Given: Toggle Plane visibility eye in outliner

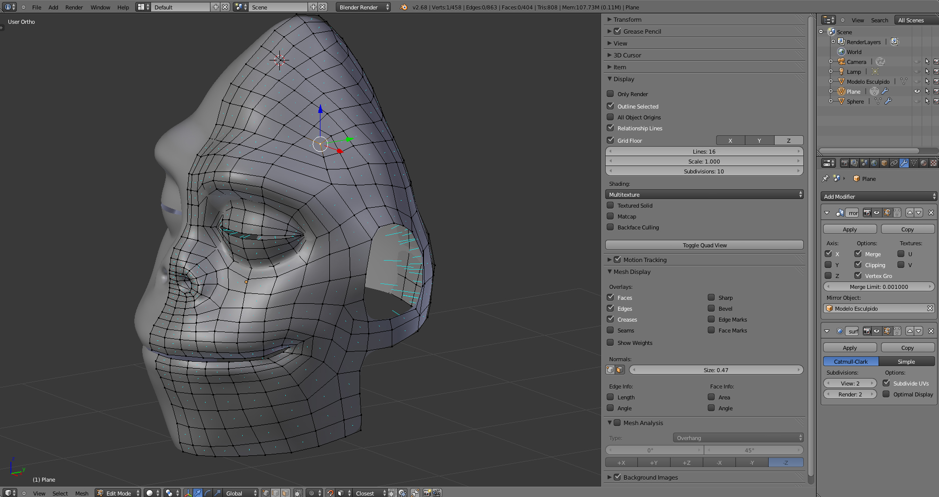Looking at the screenshot, I should (x=917, y=91).
